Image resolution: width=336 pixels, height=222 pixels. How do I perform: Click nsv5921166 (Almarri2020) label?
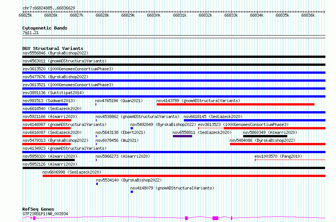coord(50,116)
